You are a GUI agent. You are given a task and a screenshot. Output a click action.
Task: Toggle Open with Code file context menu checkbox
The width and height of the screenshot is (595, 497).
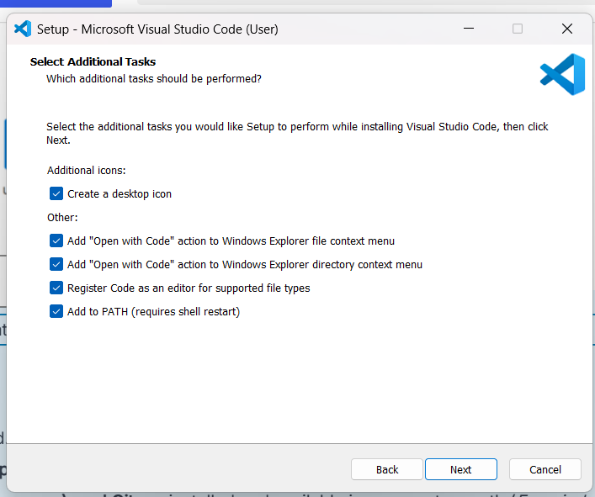tap(56, 241)
